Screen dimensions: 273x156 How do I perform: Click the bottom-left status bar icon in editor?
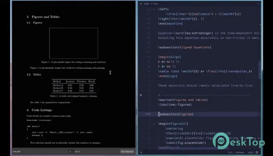click(x=141, y=152)
